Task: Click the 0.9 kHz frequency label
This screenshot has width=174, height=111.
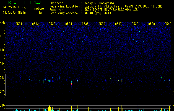Action: point(2,64)
